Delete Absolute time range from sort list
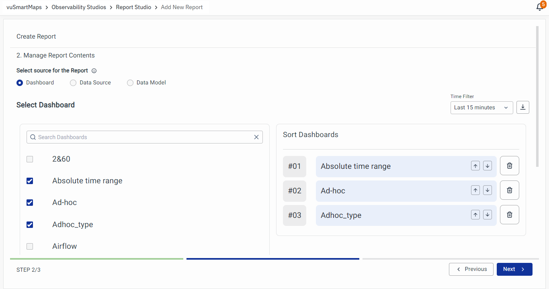The image size is (549, 289). 509,166
